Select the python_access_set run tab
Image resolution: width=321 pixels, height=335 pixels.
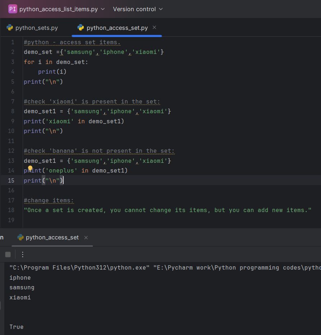pyautogui.click(x=52, y=238)
